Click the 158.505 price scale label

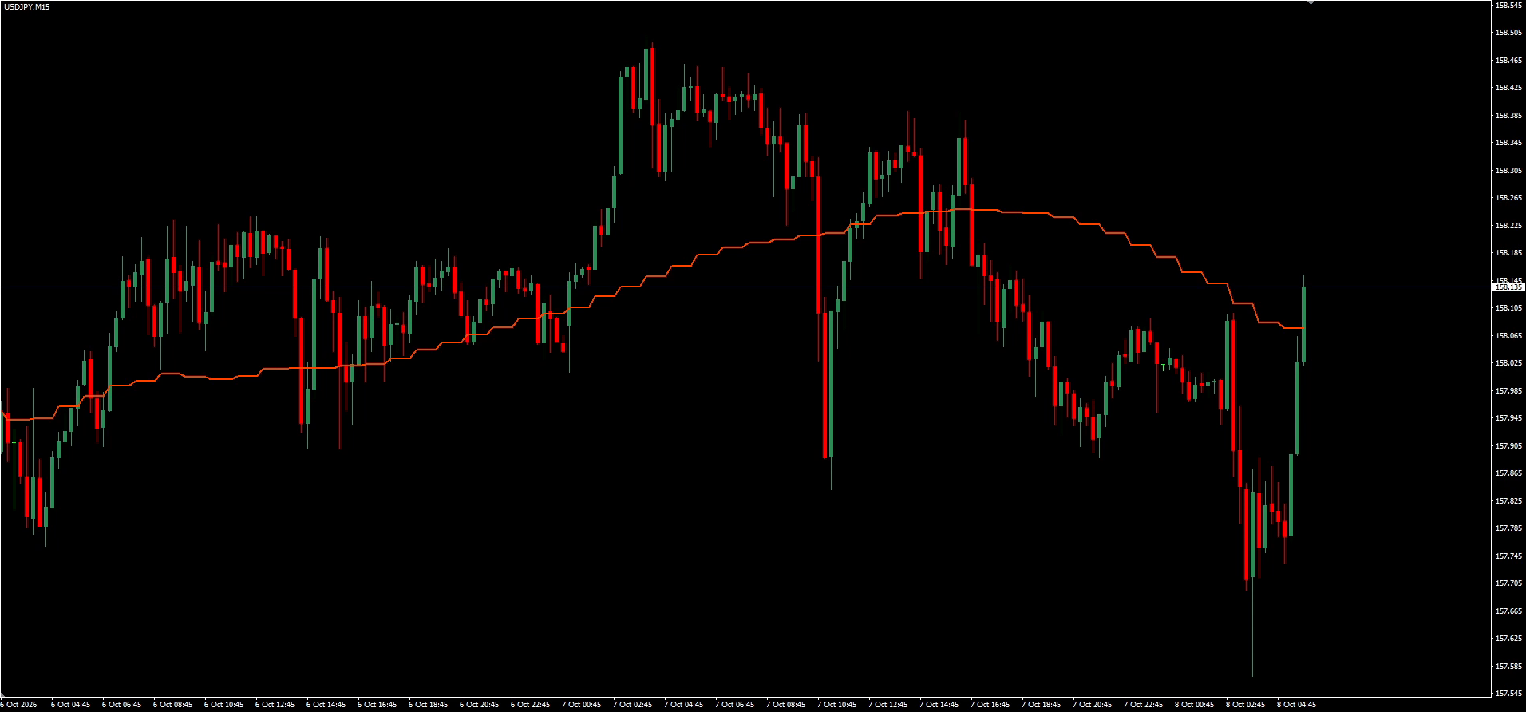[x=1507, y=33]
